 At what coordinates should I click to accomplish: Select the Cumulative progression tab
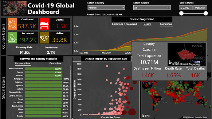coord(166,24)
